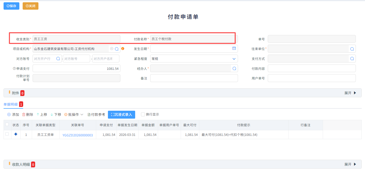Toggle the select-all checkbox in the table header
365x176 pixels.
click(7, 124)
